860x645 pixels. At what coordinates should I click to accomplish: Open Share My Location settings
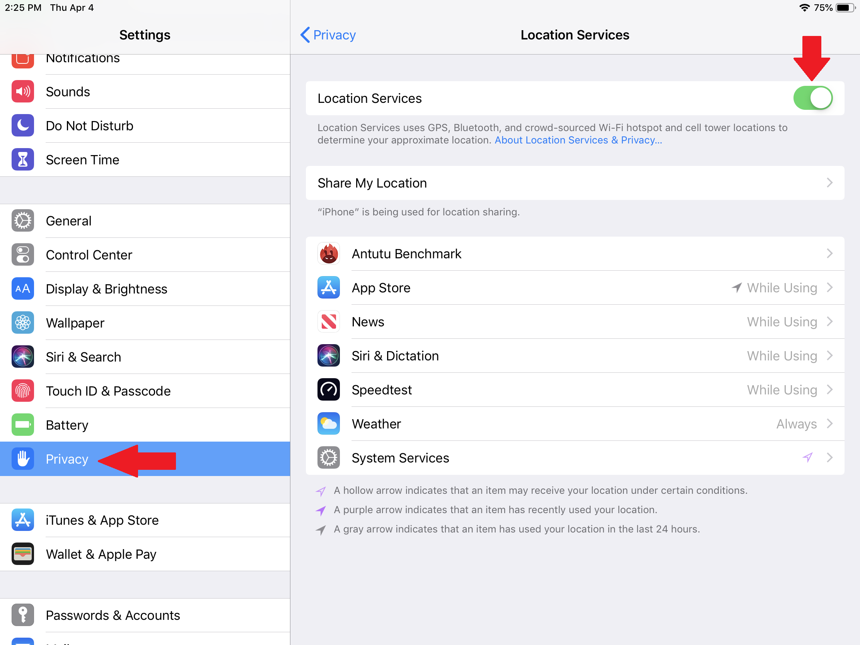click(x=575, y=183)
